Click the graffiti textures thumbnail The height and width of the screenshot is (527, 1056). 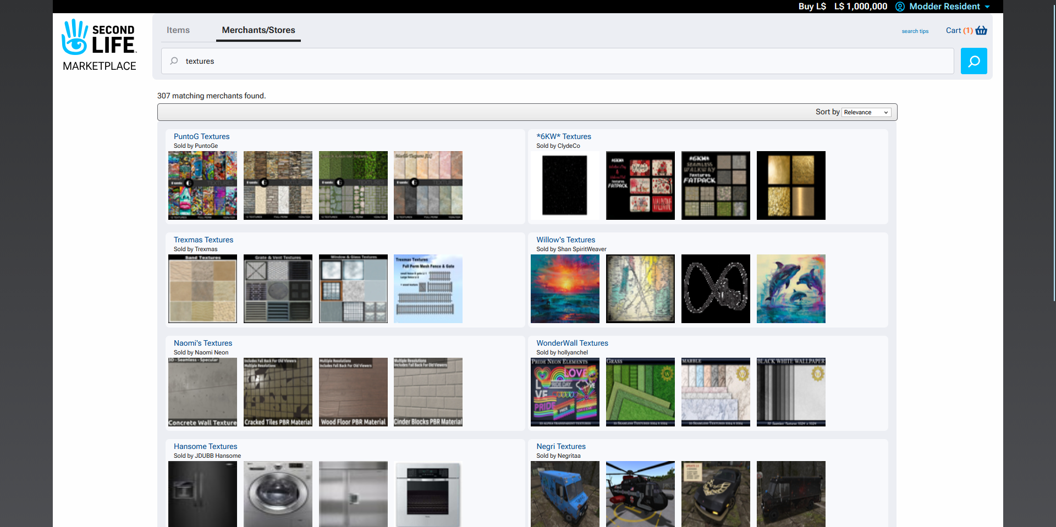(x=202, y=186)
